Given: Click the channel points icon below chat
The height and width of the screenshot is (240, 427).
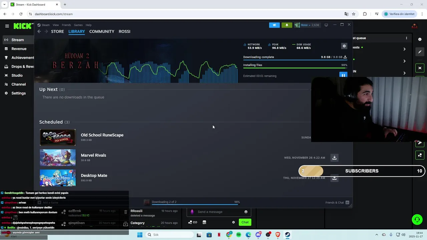Looking at the screenshot, I should point(192,222).
